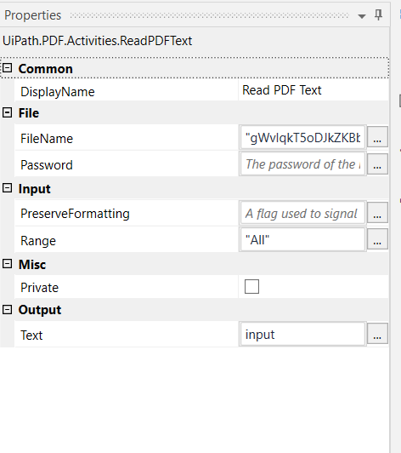Open the Properties panel window position dropdown arrow
The height and width of the screenshot is (453, 401).
pos(362,16)
